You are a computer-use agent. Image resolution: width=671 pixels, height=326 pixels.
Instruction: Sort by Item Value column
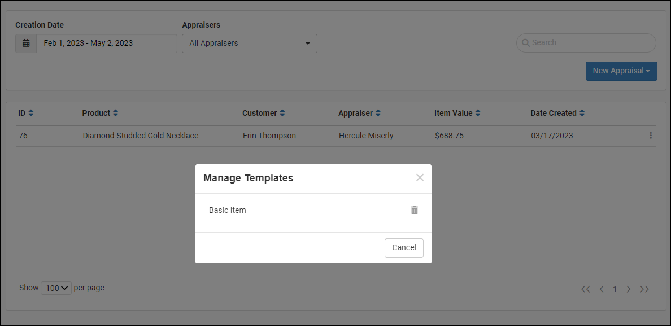[457, 114]
